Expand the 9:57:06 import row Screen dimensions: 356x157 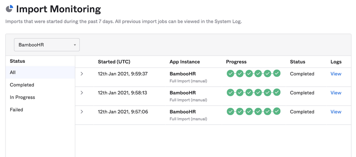click(82, 112)
